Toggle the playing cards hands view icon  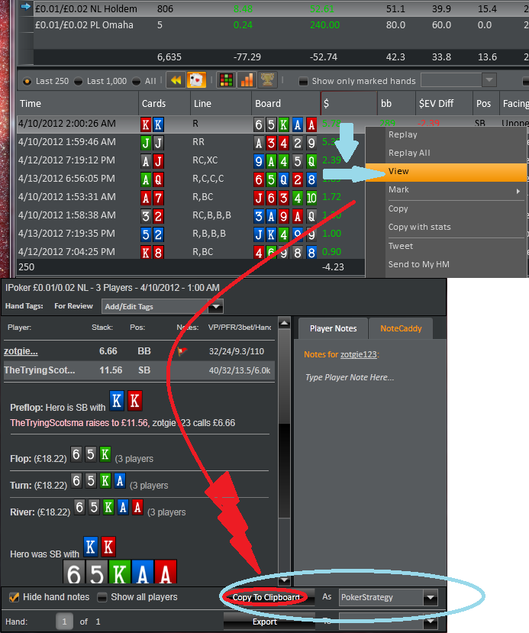click(196, 80)
